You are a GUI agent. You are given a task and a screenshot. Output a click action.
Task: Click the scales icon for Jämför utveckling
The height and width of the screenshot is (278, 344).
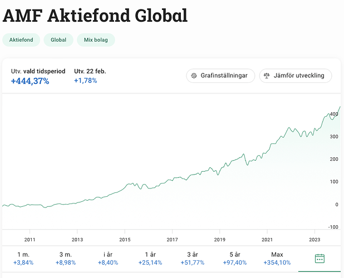[x=267, y=76]
